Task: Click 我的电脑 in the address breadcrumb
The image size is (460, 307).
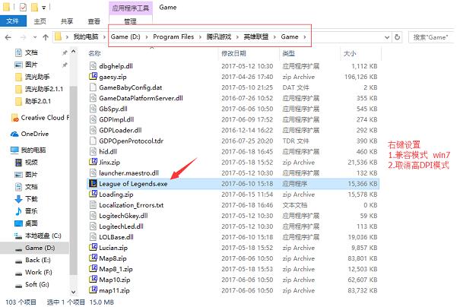Action: [86, 36]
